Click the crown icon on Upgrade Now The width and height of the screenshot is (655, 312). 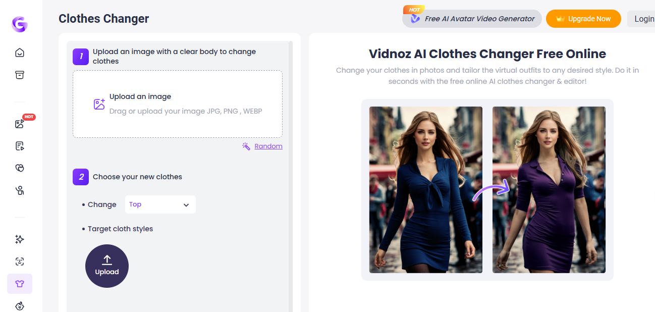560,19
